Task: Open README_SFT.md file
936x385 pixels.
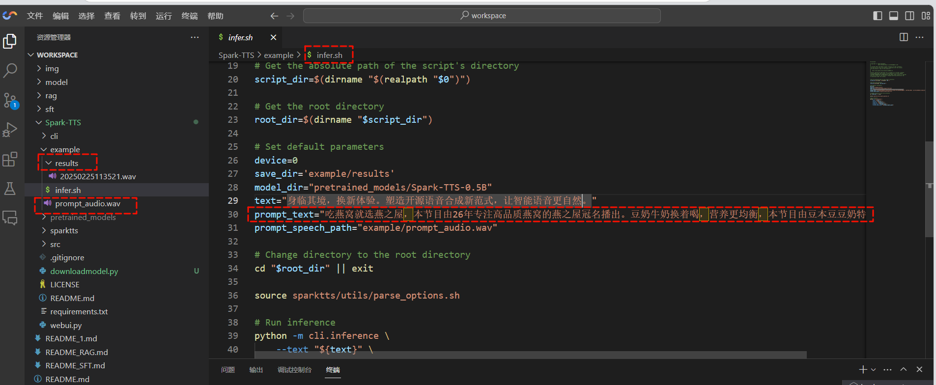Action: point(117,365)
